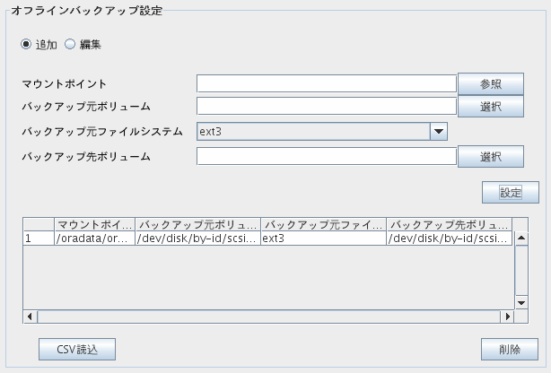Click the バックアップ元ボリュ... column header
The image size is (551, 373).
197,224
